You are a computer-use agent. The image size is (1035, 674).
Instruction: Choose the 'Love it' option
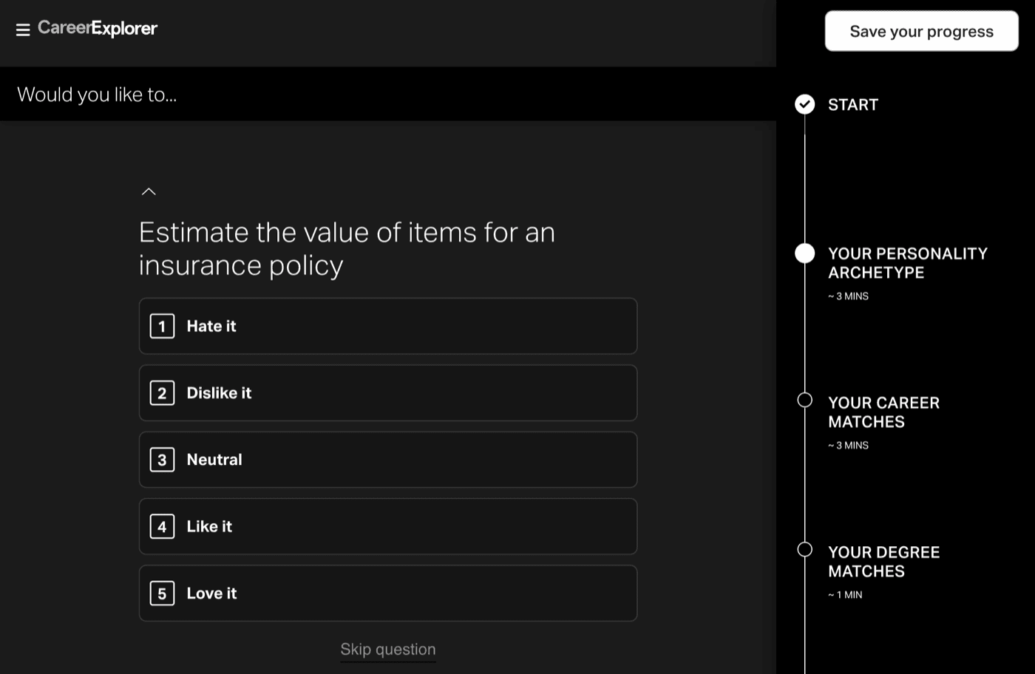pos(388,593)
